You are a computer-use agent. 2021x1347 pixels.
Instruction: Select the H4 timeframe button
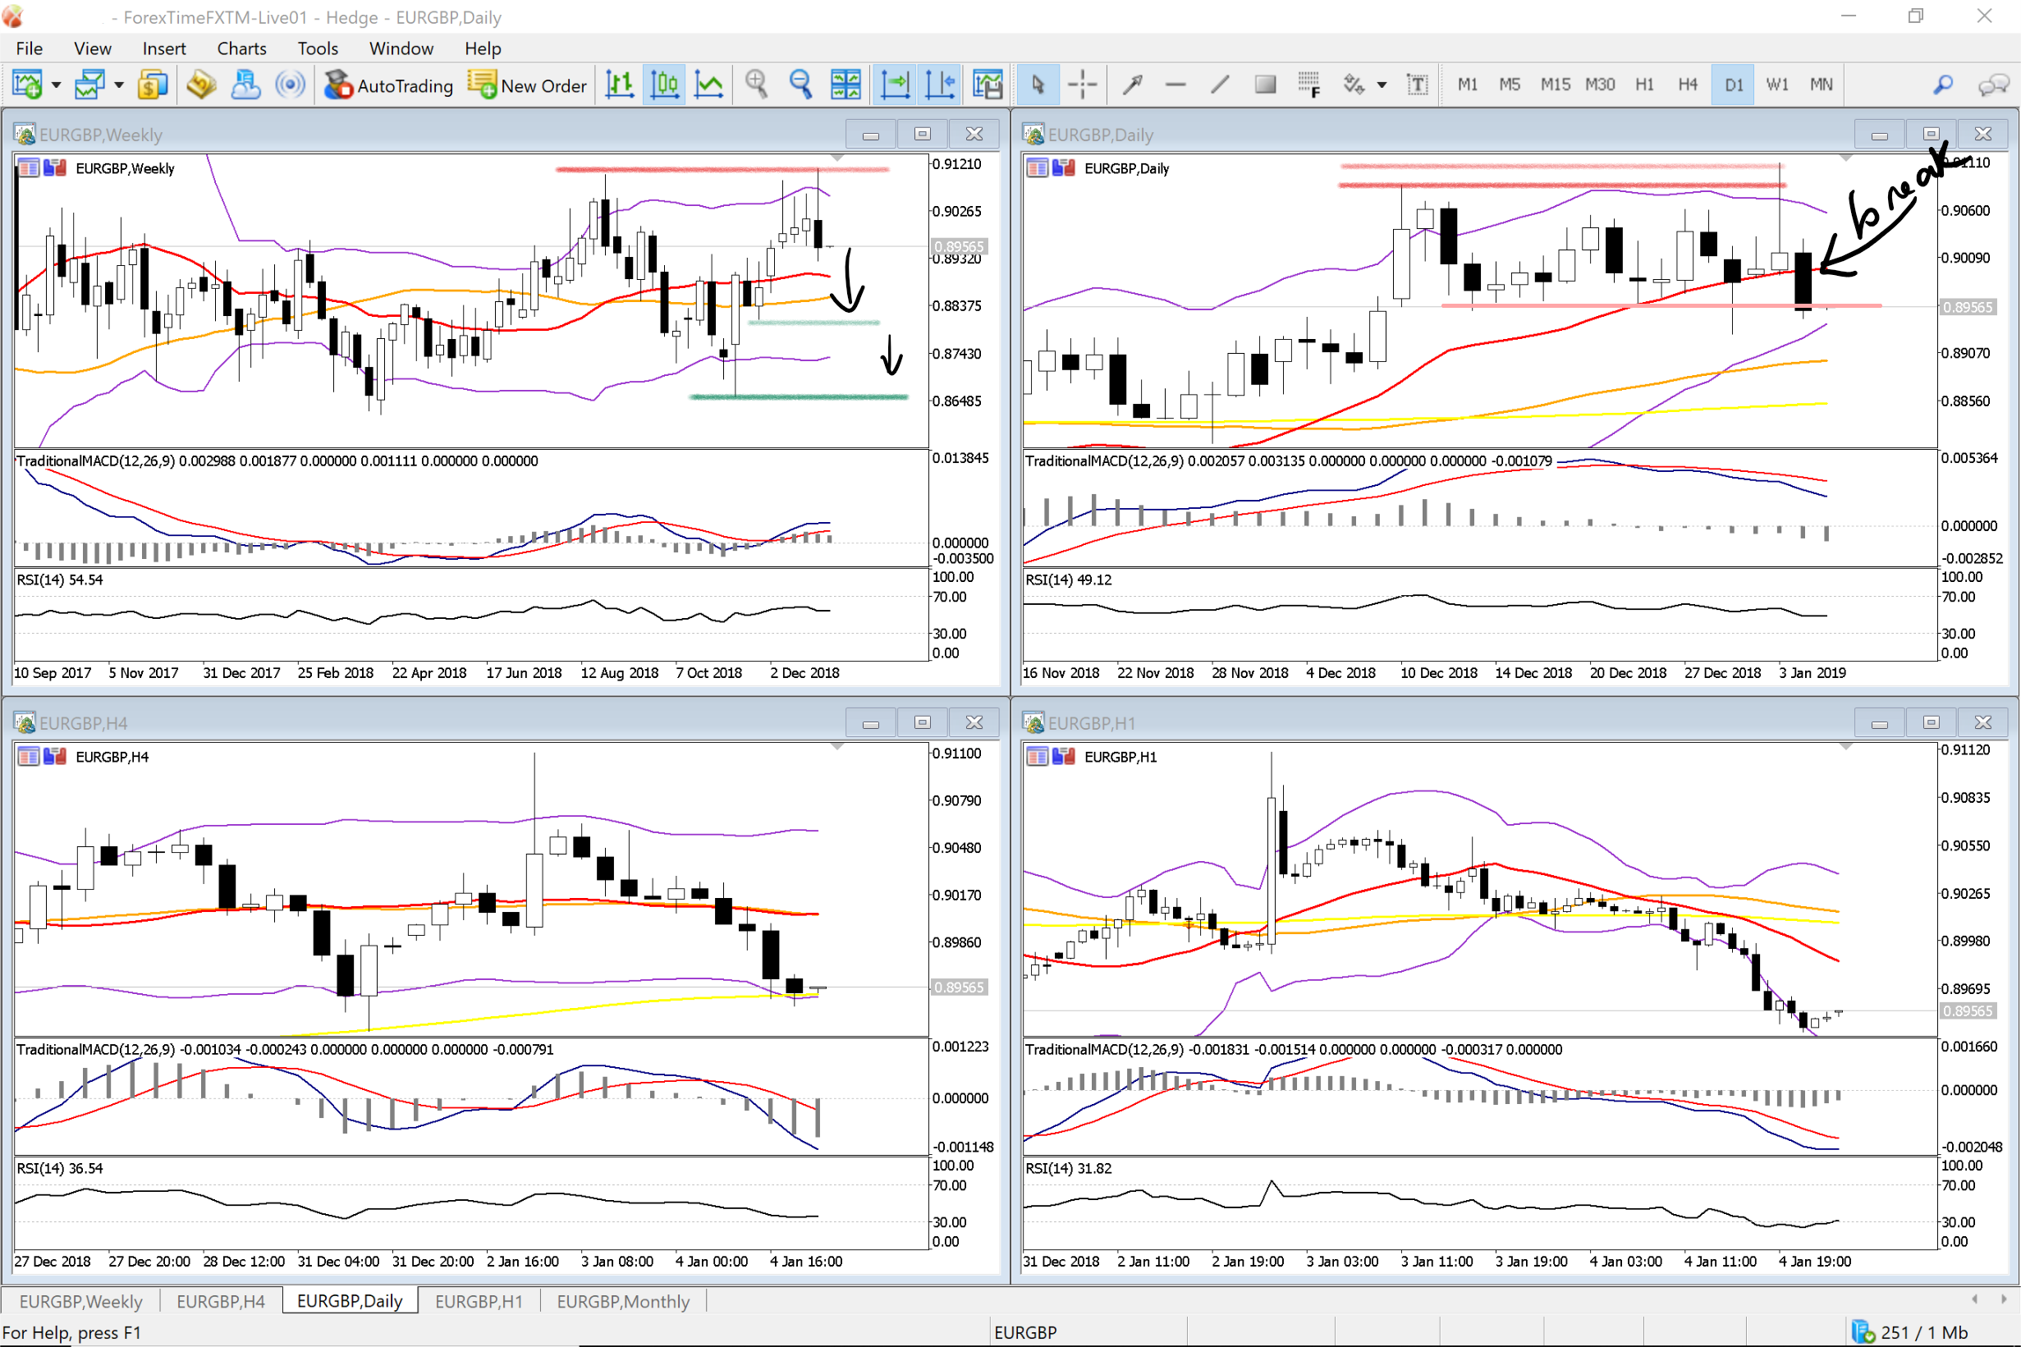1687,85
